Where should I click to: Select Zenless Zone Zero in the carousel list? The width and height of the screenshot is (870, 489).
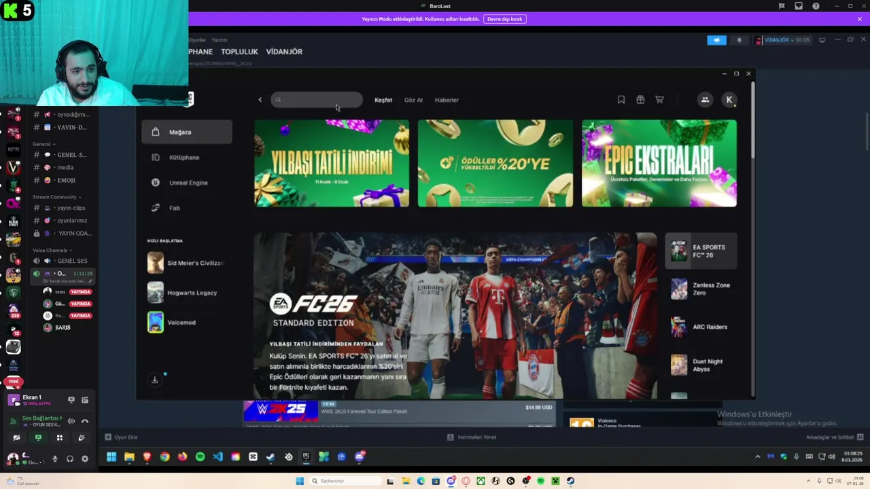pos(701,289)
